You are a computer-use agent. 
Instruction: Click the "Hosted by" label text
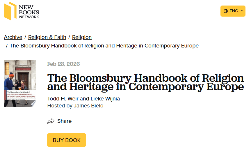60,106
